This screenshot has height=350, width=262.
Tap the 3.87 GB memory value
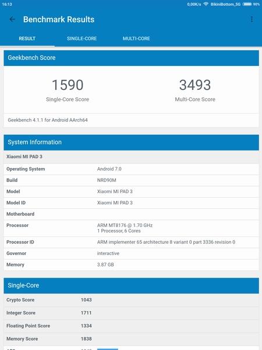pyautogui.click(x=105, y=264)
